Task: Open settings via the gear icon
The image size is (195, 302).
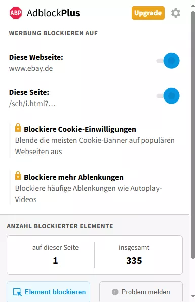Action: [x=176, y=13]
